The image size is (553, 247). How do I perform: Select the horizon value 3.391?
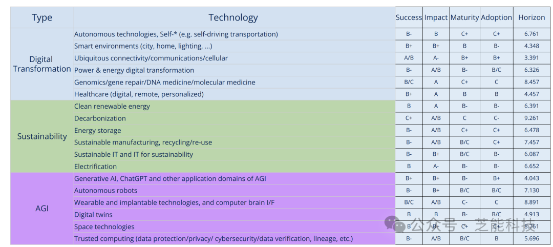point(531,58)
